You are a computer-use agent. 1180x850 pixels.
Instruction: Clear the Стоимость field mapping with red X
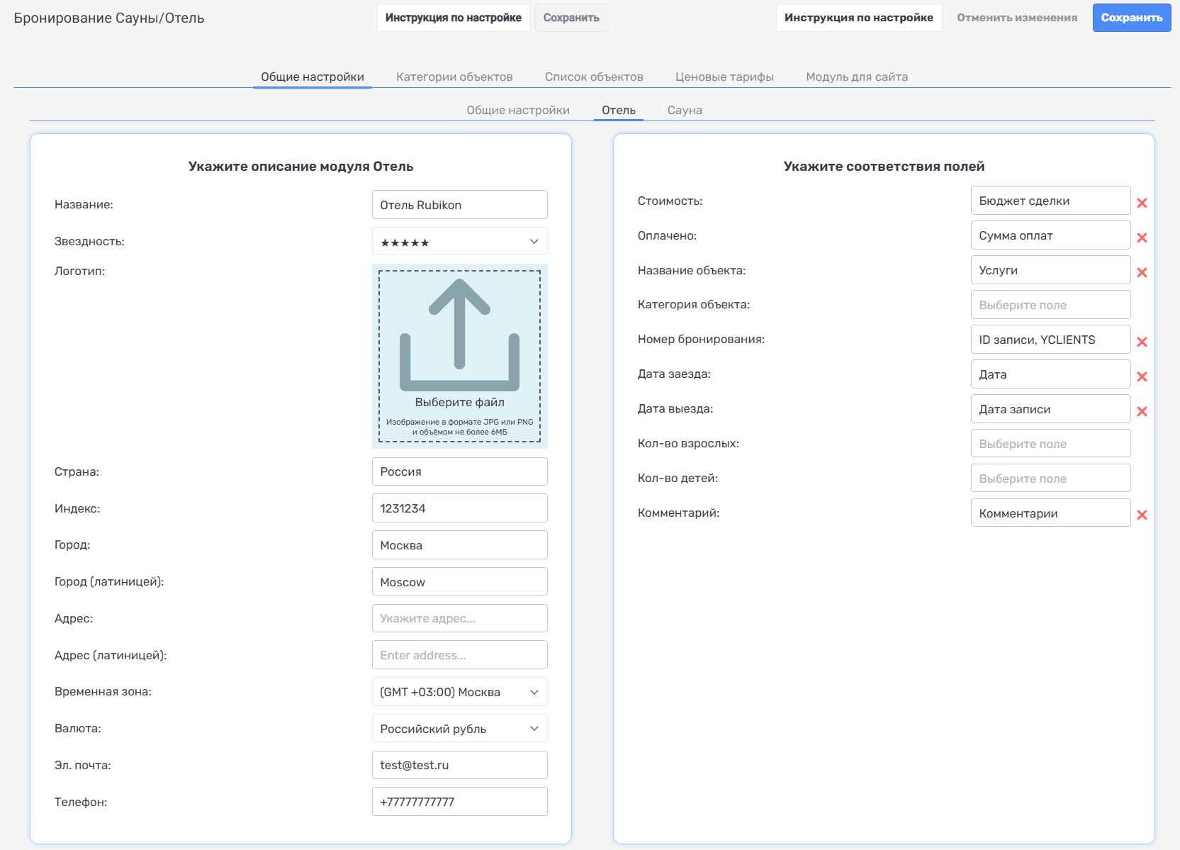tap(1142, 203)
